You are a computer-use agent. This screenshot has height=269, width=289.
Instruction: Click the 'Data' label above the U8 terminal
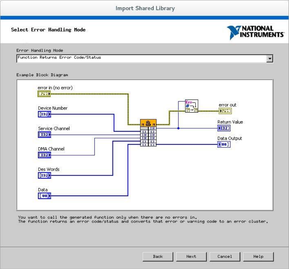43,190
